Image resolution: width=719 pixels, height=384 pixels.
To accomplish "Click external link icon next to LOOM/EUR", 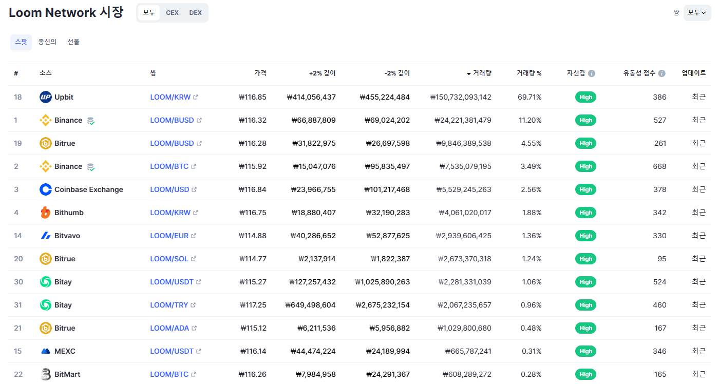I will click(194, 236).
